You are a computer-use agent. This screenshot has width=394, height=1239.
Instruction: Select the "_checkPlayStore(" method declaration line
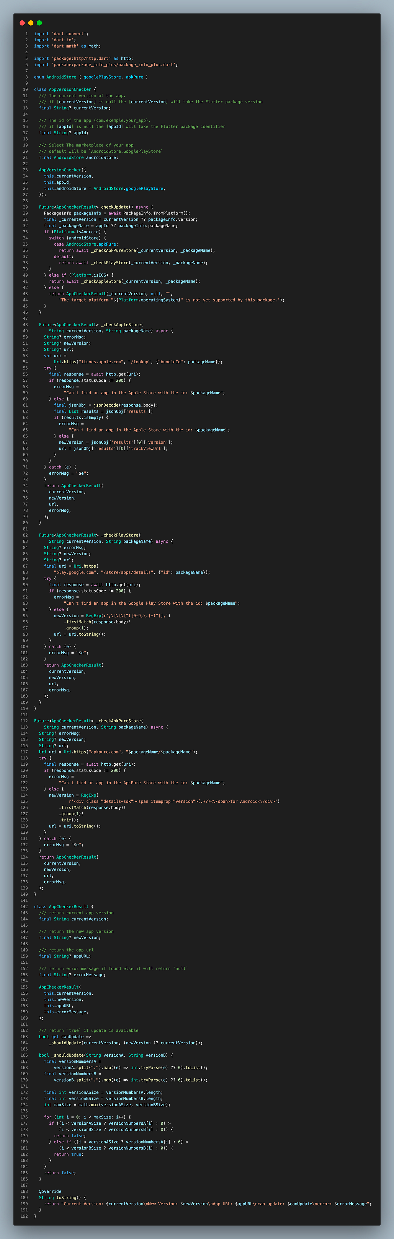pos(90,535)
